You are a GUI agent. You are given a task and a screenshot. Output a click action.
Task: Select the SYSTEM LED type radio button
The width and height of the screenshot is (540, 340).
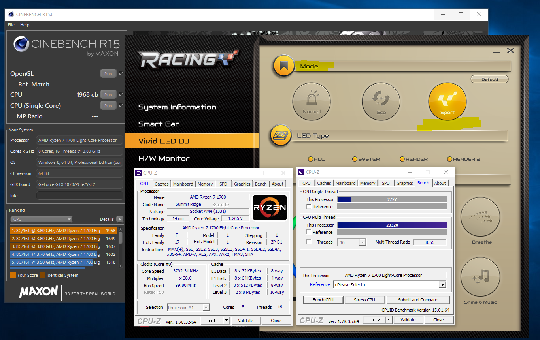click(x=355, y=159)
